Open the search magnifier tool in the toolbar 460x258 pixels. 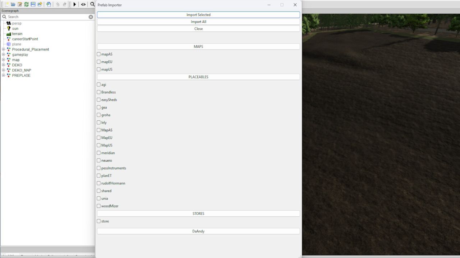pyautogui.click(x=92, y=4)
